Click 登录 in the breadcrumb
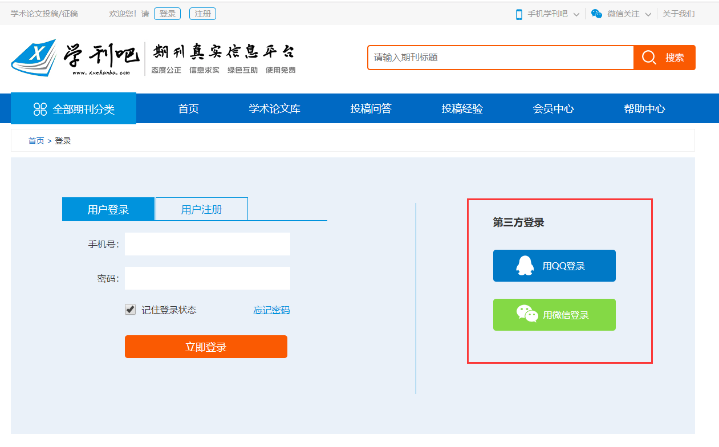The width and height of the screenshot is (719, 447). click(x=63, y=141)
